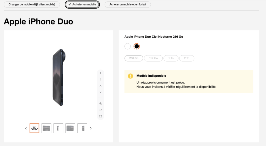Open the second gallery thumbnail

click(x=46, y=128)
